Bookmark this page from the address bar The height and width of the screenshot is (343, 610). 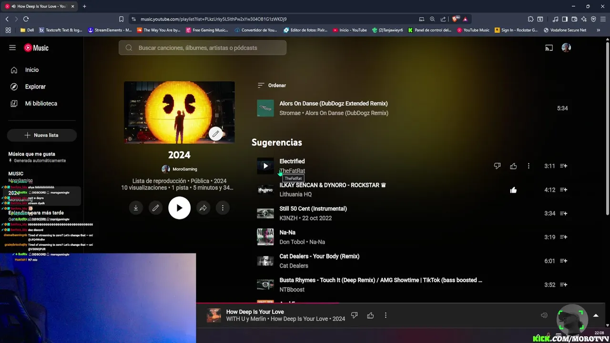(x=121, y=19)
